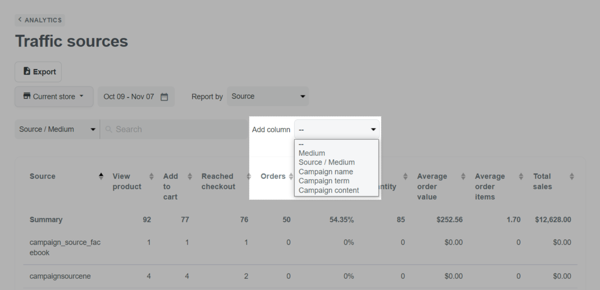Sort the quantity column using arrows
This screenshot has width=600, height=290.
pos(405,176)
